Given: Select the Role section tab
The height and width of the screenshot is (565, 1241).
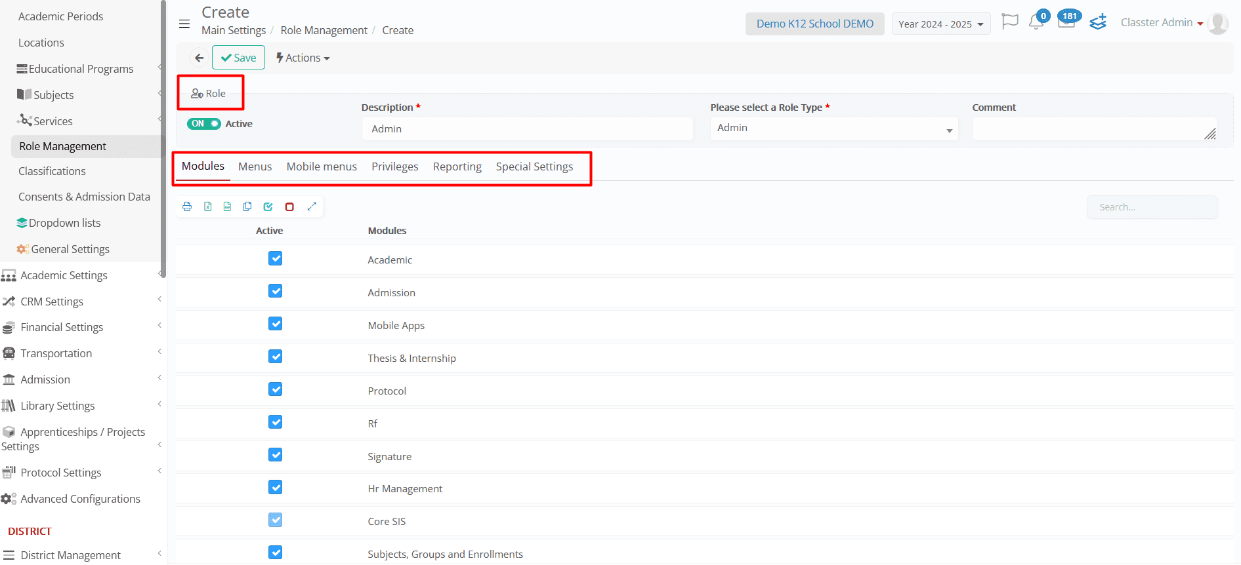Looking at the screenshot, I should click(x=209, y=93).
